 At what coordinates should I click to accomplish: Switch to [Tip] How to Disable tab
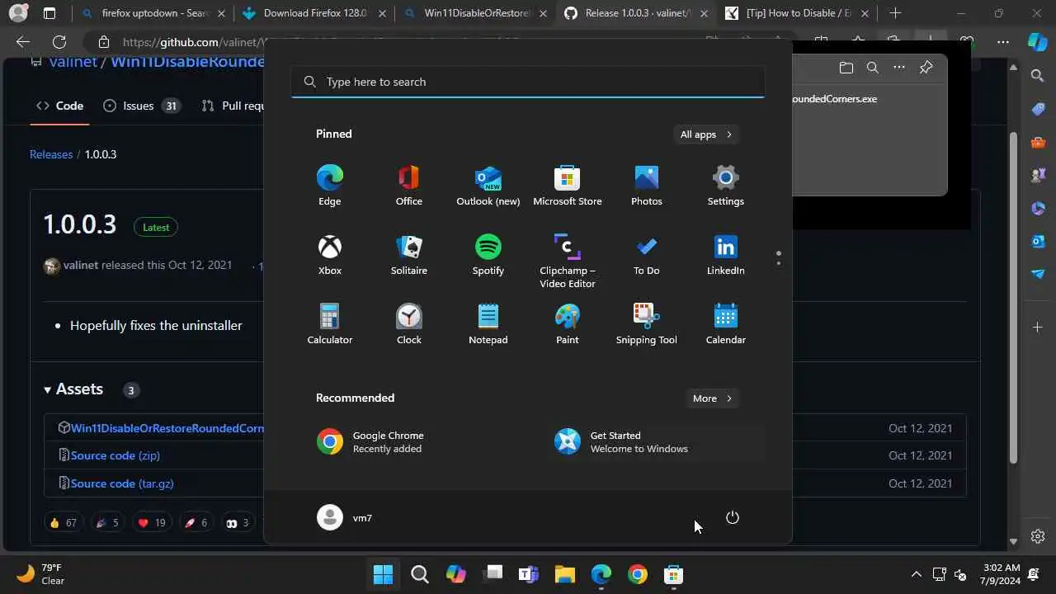click(x=798, y=13)
